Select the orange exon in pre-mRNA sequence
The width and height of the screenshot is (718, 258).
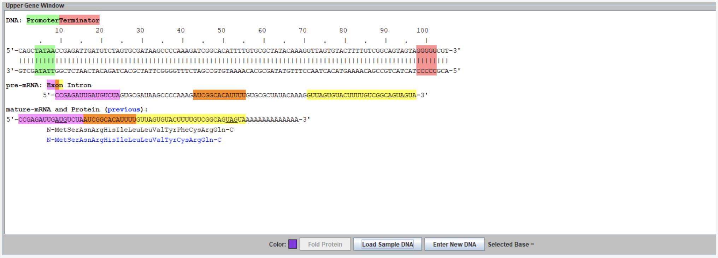click(x=219, y=95)
